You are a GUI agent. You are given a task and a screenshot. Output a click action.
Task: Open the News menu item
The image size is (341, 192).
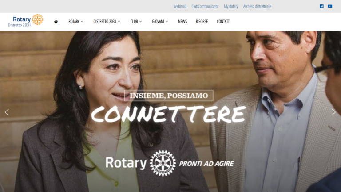coord(182,21)
